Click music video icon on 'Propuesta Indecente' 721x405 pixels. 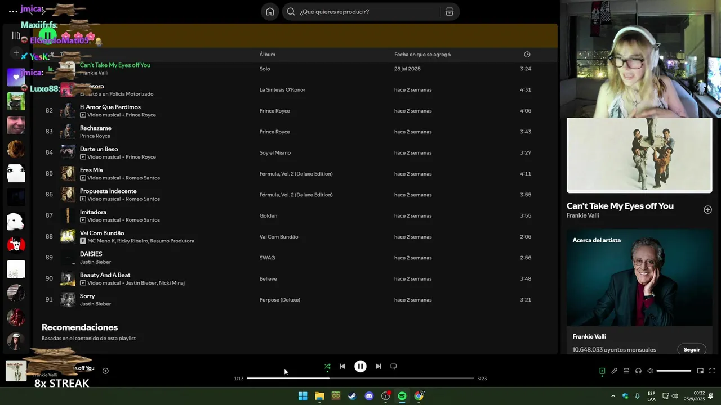point(83,199)
